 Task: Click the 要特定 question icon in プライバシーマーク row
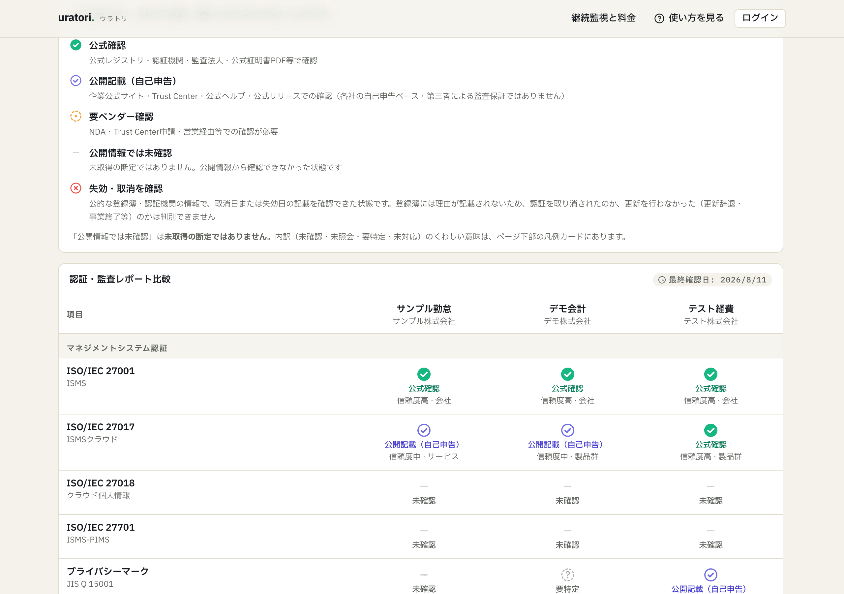pos(567,575)
